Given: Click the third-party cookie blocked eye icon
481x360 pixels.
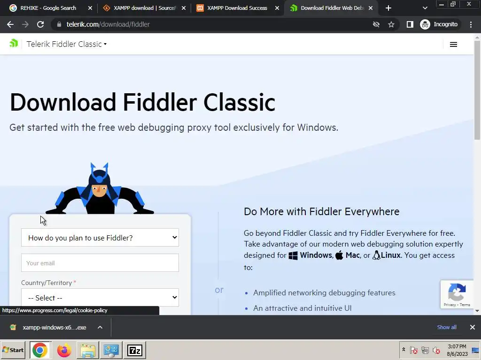Looking at the screenshot, I should (376, 24).
